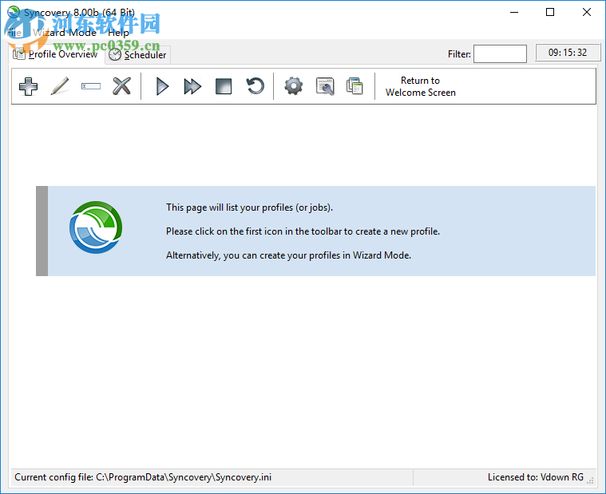Screen dimensions: 606x494
Task: Click the Current config file status text
Action: (143, 477)
